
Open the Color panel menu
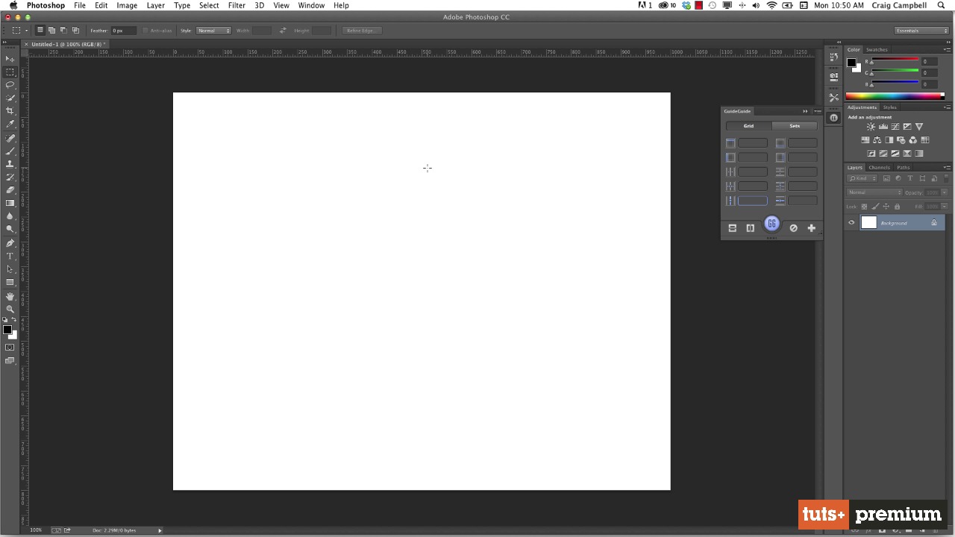[x=947, y=49]
